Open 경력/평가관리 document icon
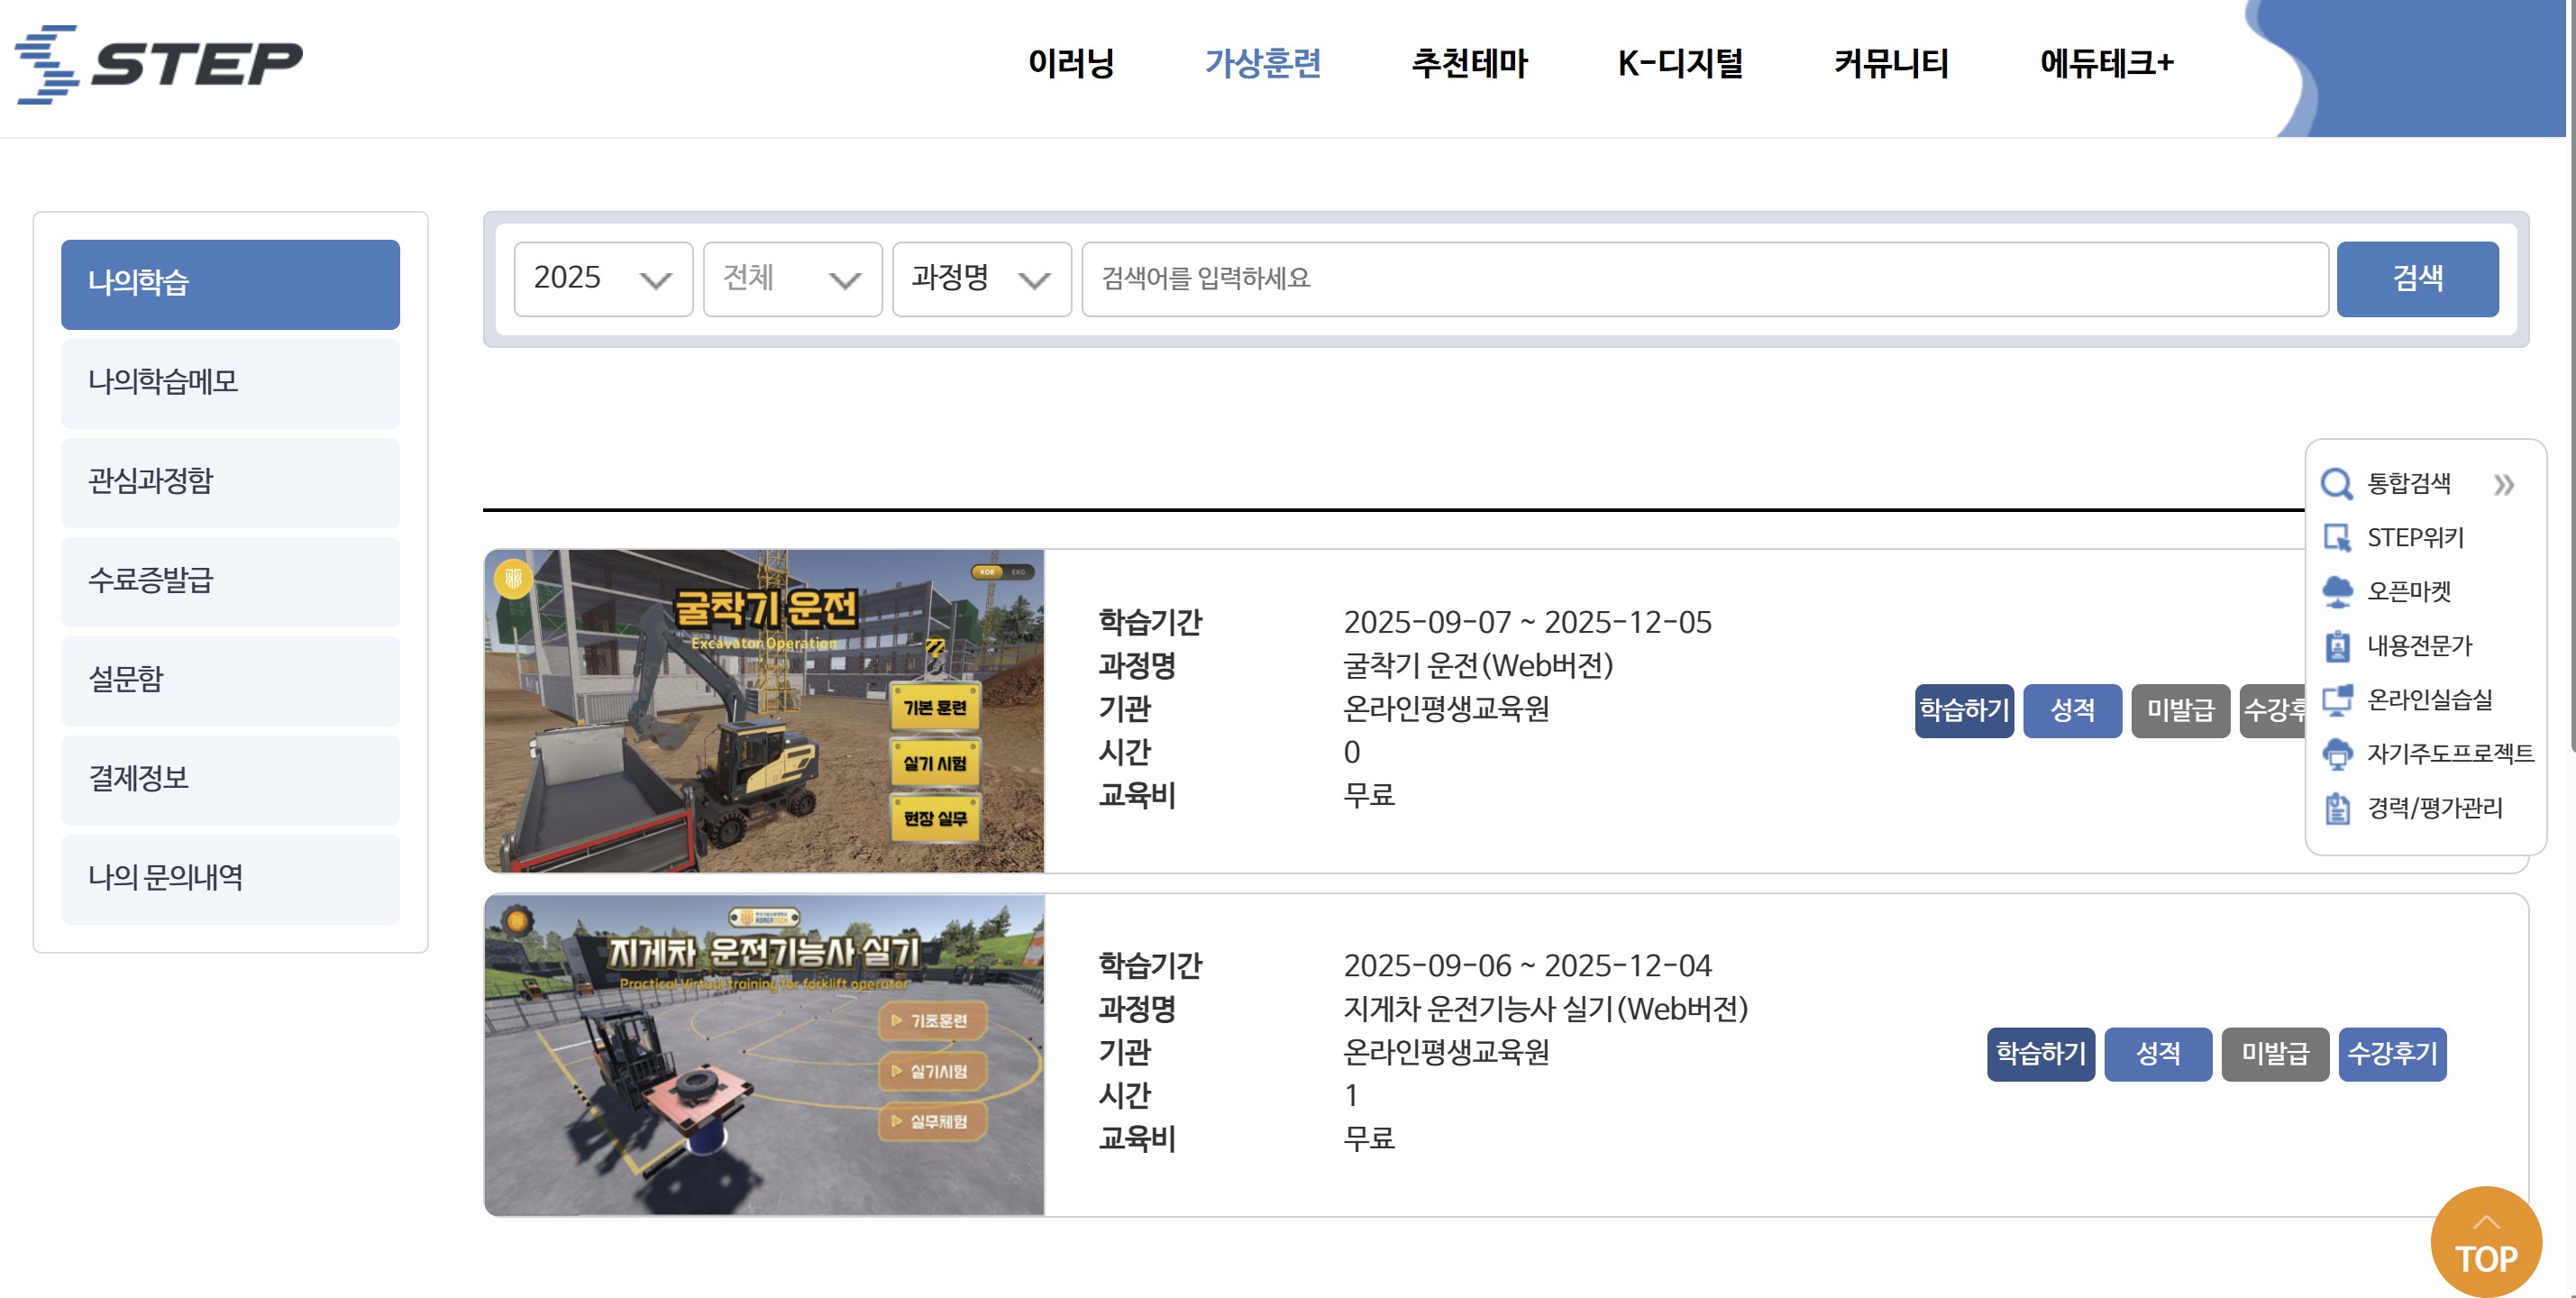Screen dimensions: 2576x1298 click(x=2337, y=808)
